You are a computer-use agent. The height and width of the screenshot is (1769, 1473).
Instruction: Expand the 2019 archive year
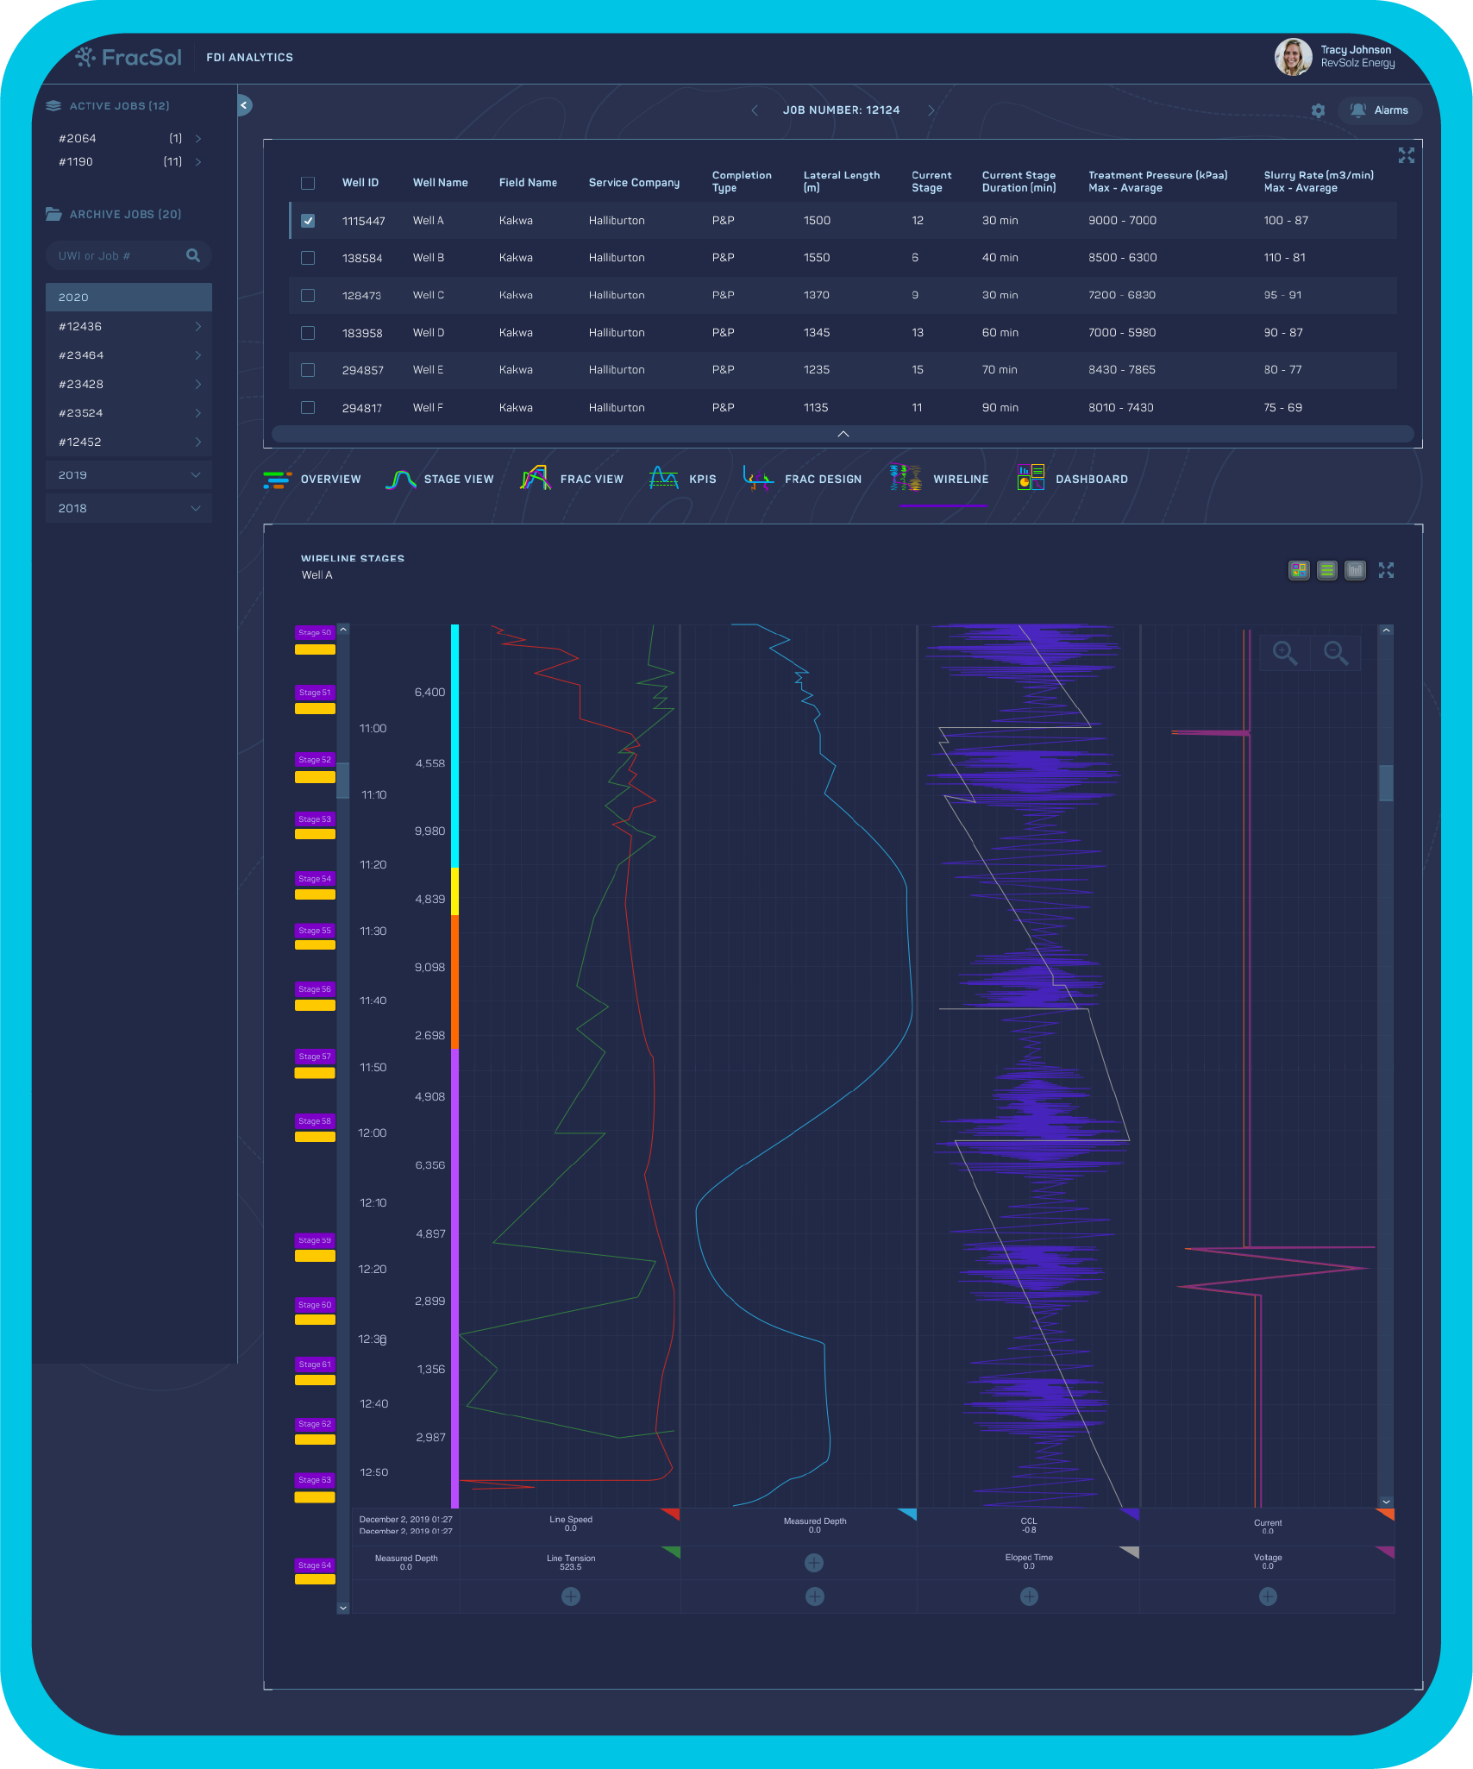pos(128,475)
